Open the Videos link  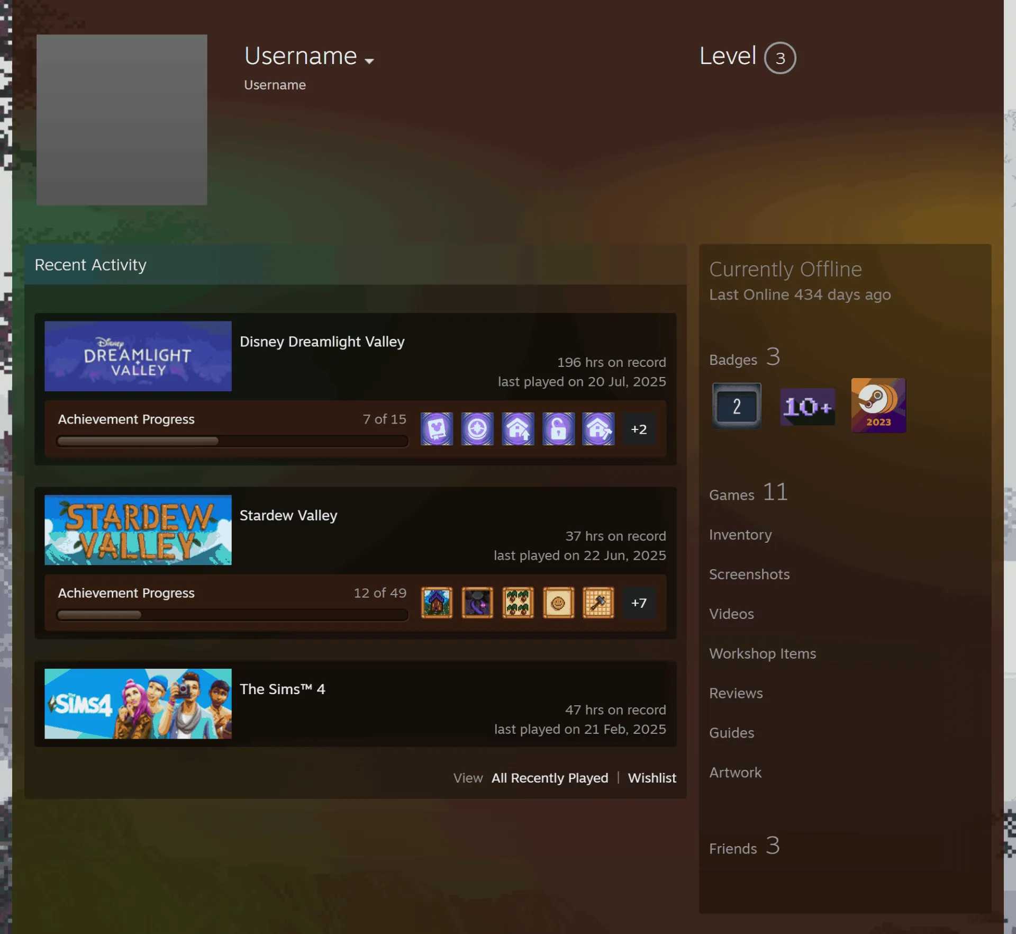[x=731, y=614]
